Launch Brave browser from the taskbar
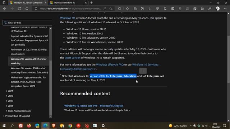230x129 pixels. click(54, 126)
